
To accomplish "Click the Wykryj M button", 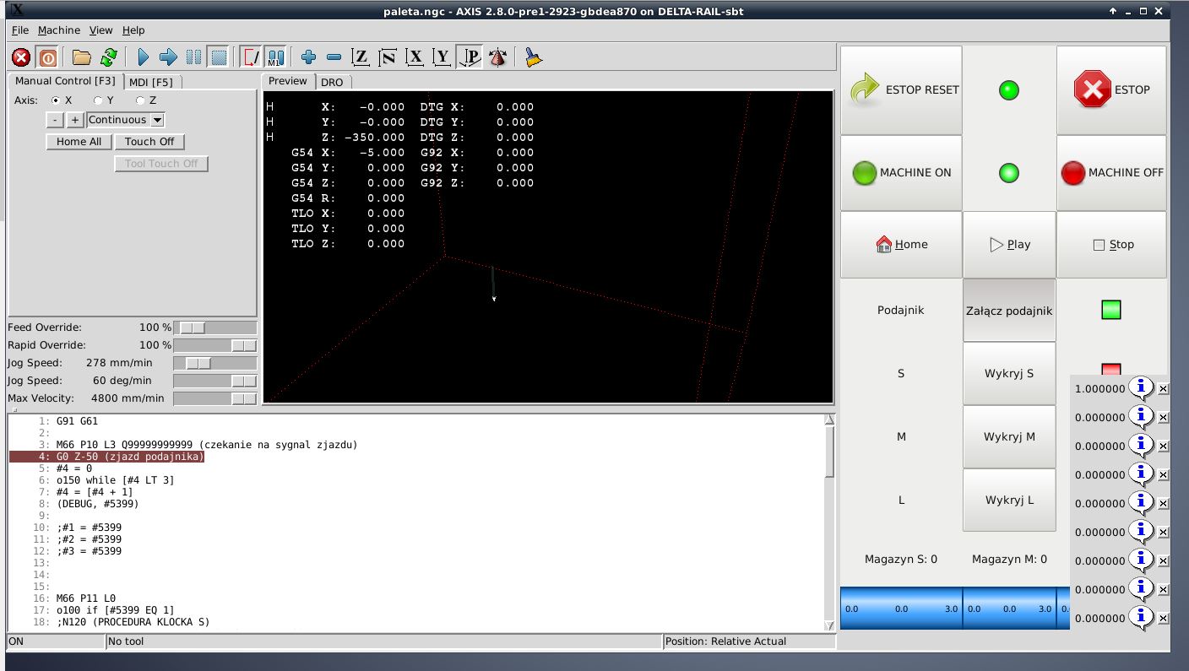I will click(1009, 436).
